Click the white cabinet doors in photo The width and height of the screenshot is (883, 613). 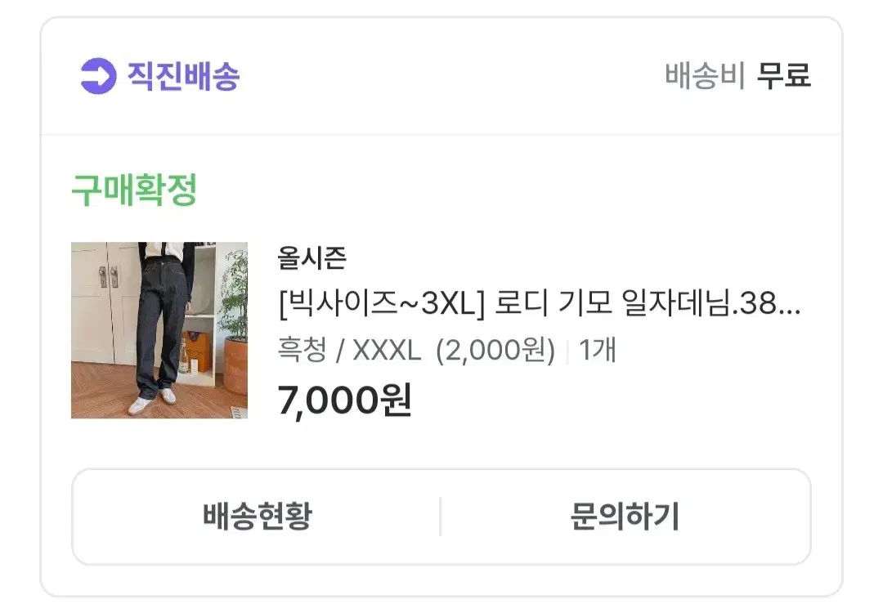click(x=107, y=301)
